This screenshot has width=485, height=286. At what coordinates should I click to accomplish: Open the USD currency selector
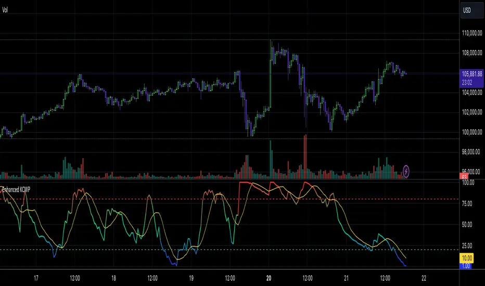pos(471,10)
